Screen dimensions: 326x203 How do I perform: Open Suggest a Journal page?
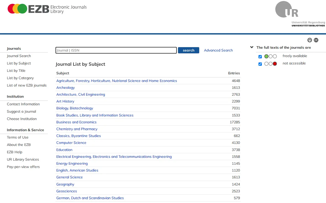21,111
